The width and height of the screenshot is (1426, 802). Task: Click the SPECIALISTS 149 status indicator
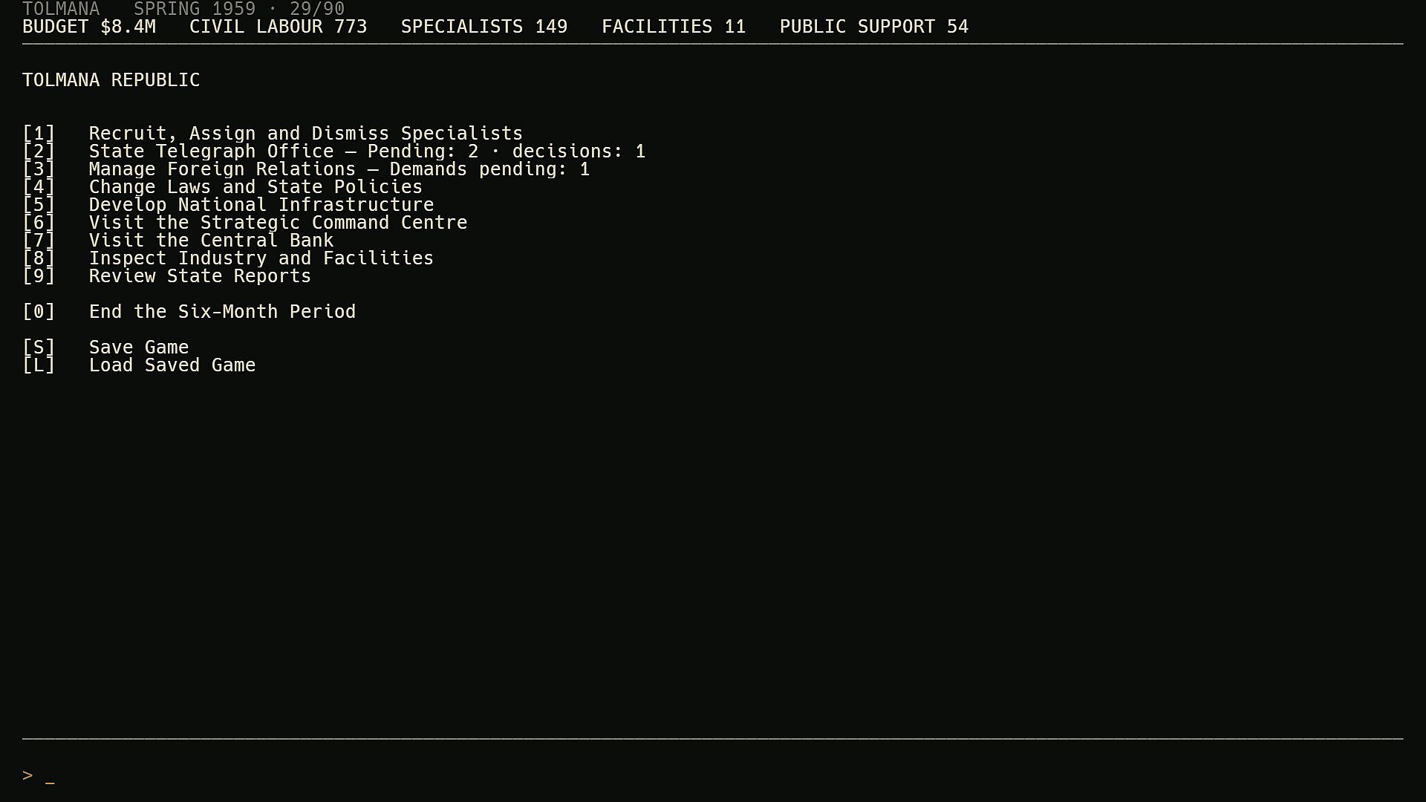click(484, 27)
